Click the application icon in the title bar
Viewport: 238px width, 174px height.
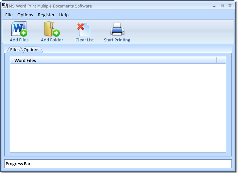point(5,6)
